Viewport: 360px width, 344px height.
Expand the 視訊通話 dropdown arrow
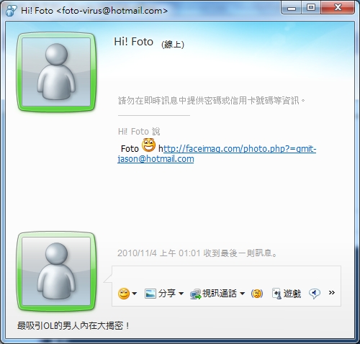(x=243, y=294)
